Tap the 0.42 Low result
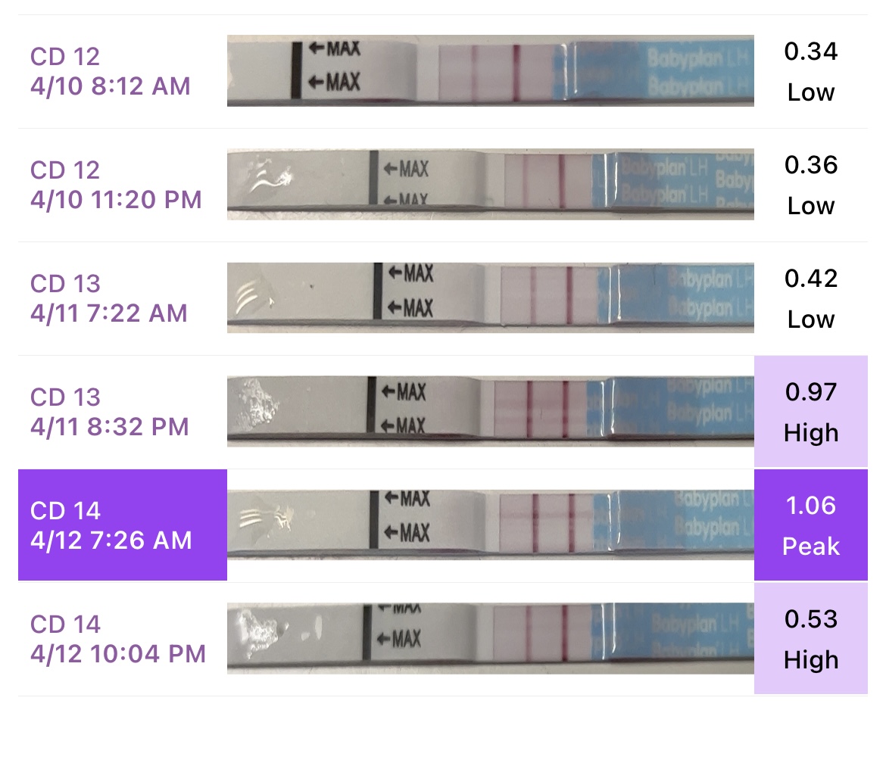 pyautogui.click(x=810, y=298)
